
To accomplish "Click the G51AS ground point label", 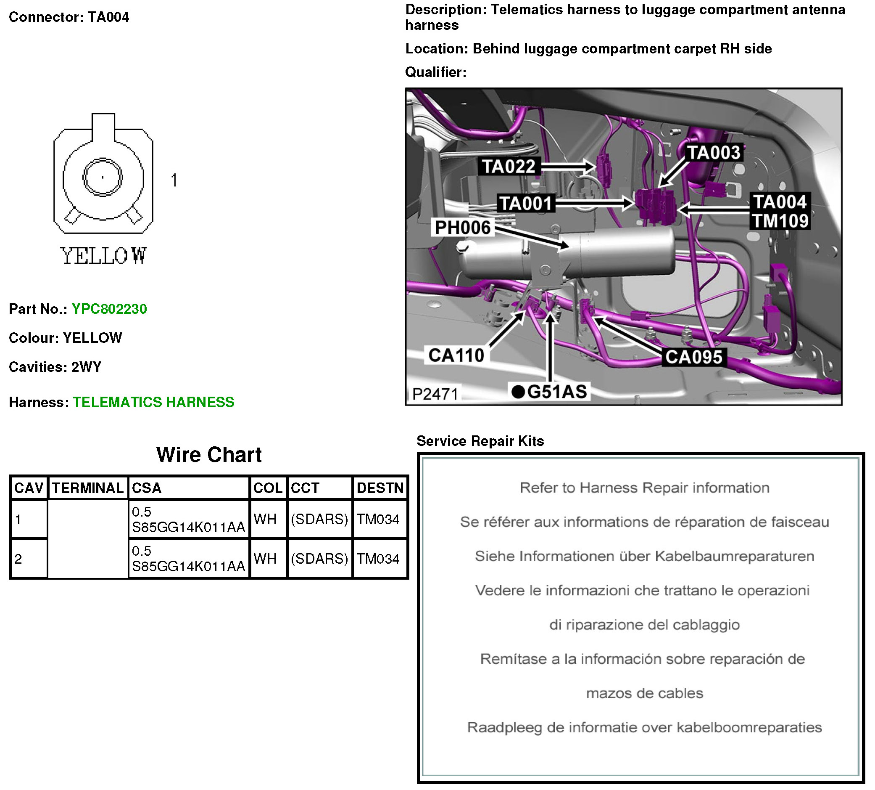I will point(549,392).
